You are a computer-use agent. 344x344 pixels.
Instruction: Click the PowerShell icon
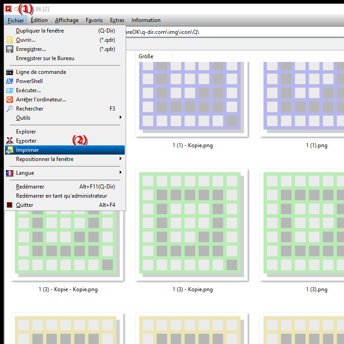coord(10,81)
